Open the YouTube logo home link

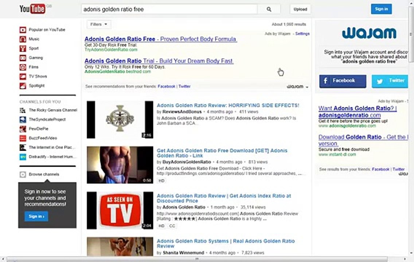point(32,9)
